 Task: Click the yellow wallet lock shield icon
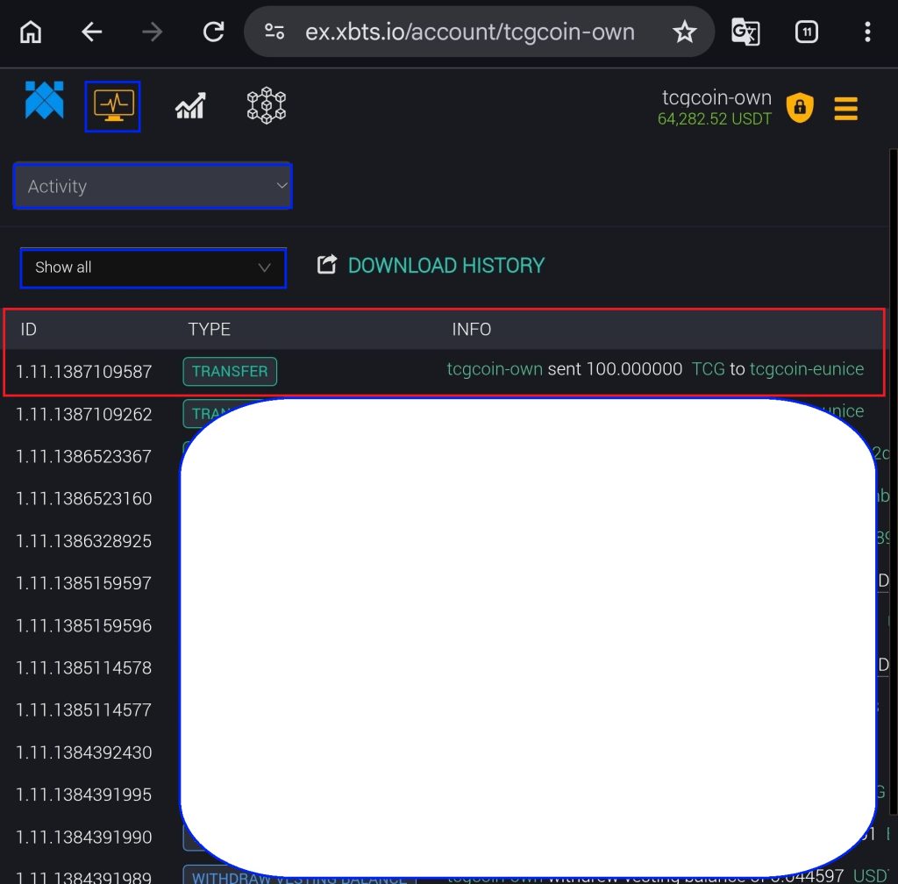coord(800,108)
